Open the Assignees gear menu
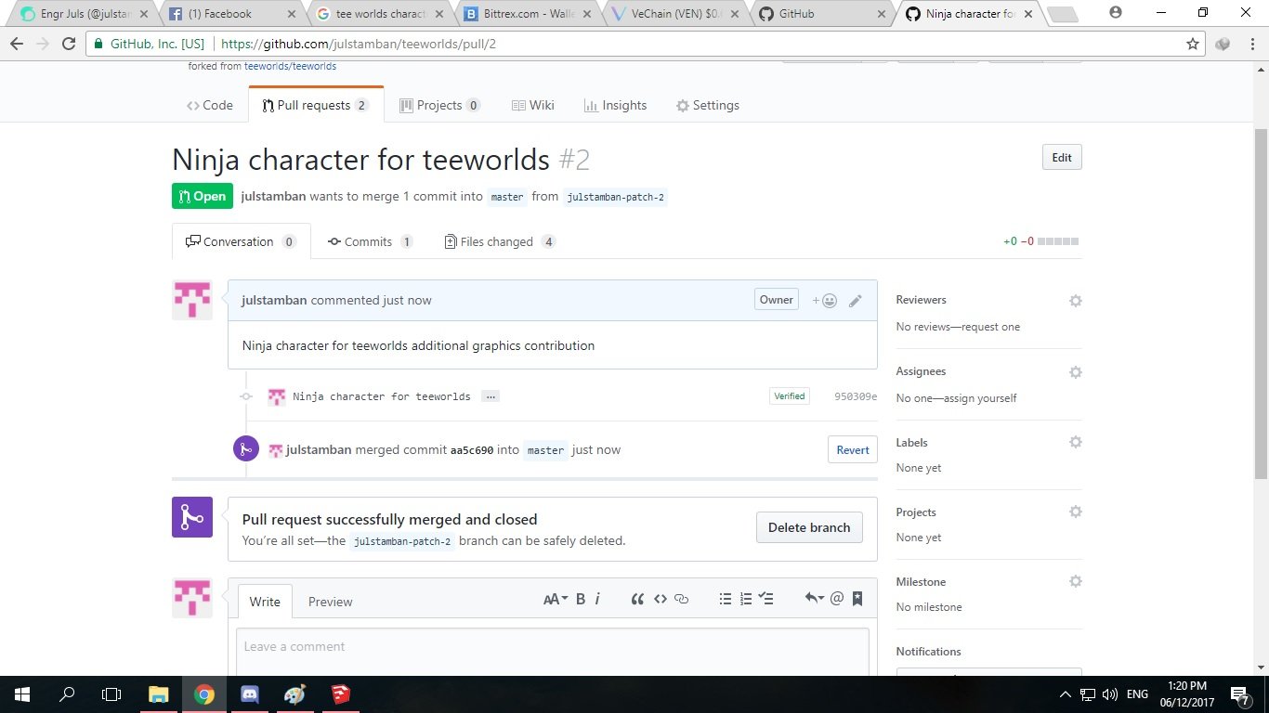 1075,372
